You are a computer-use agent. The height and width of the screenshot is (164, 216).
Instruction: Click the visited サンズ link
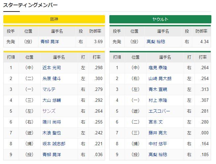pos(49,111)
